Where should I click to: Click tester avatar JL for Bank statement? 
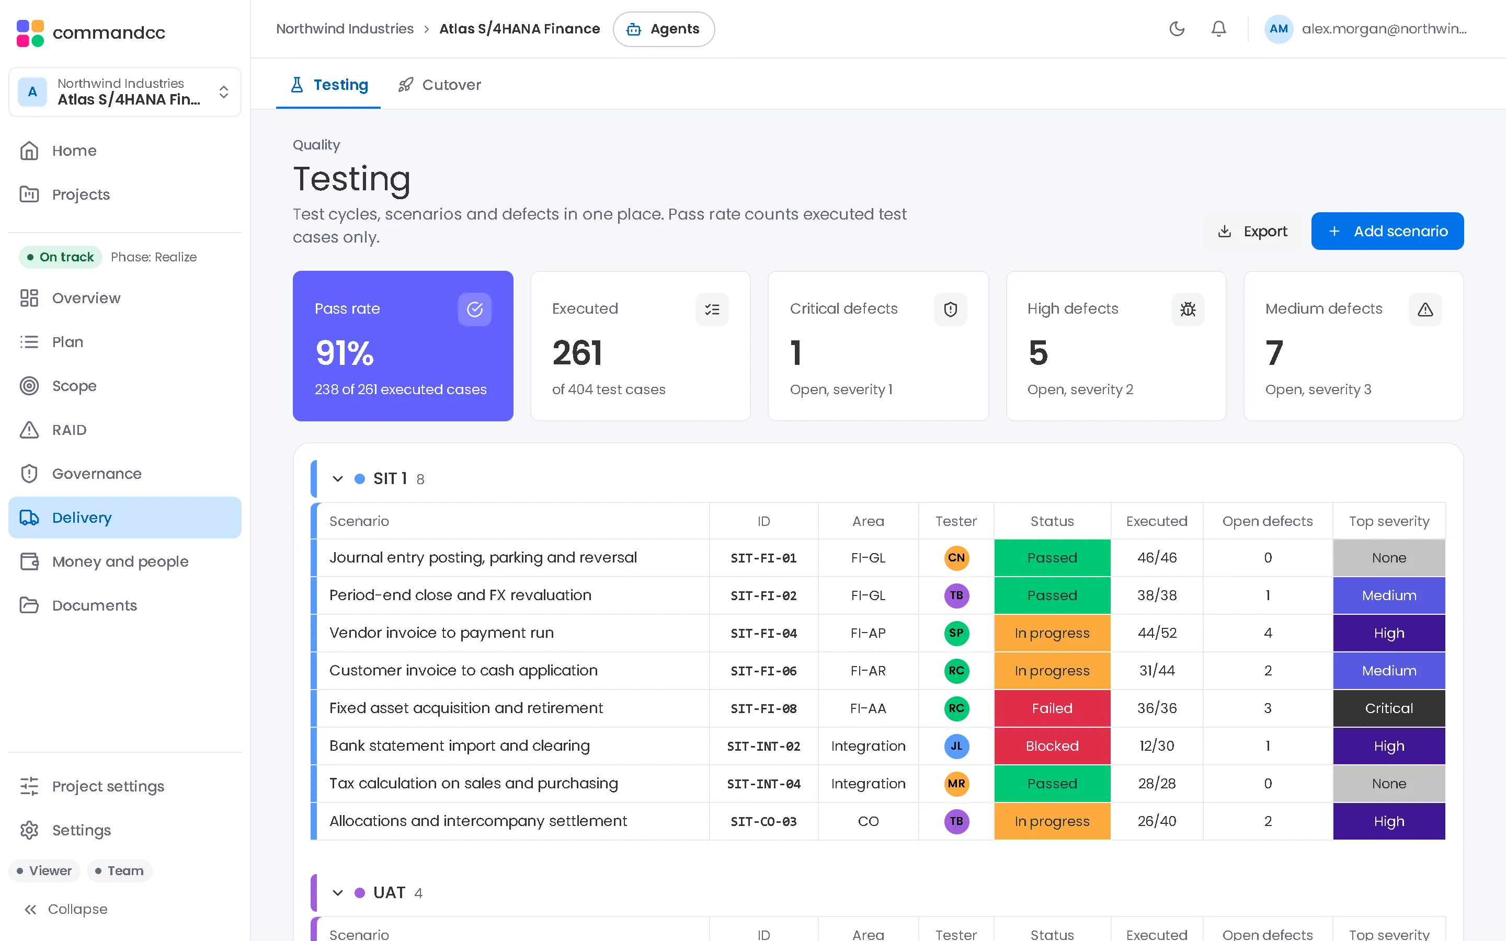click(x=956, y=745)
